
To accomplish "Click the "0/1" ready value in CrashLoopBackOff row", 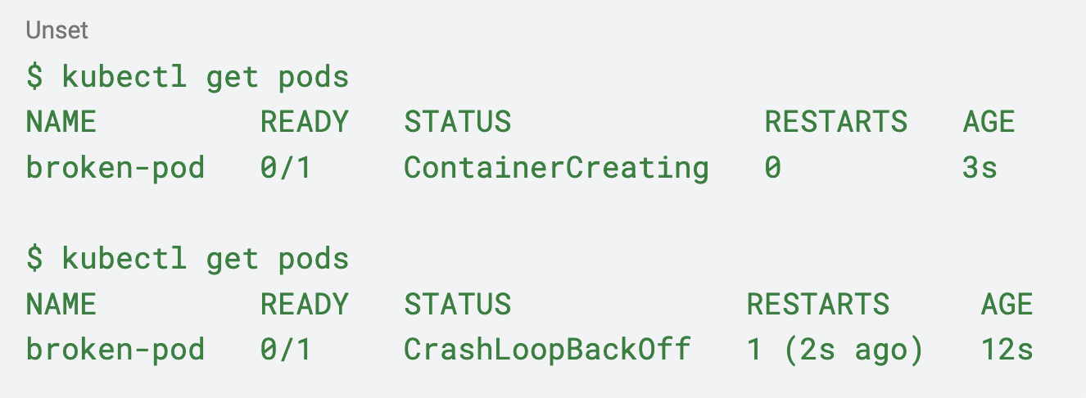I will tap(286, 350).
